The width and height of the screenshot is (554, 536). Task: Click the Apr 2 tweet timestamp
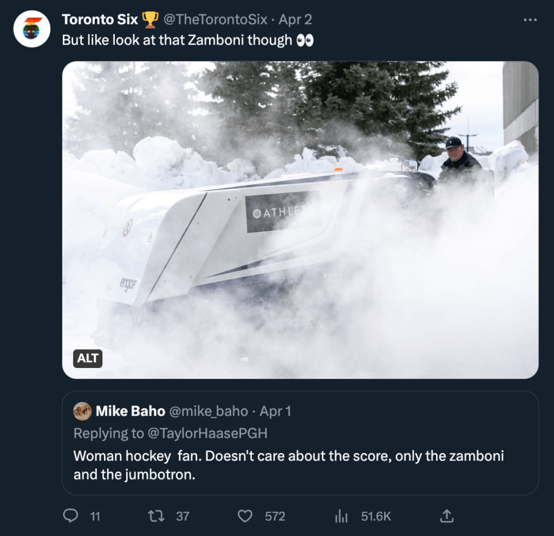(295, 20)
